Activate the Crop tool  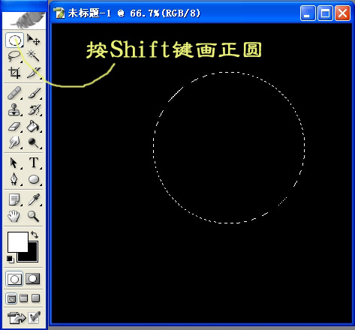tap(14, 73)
